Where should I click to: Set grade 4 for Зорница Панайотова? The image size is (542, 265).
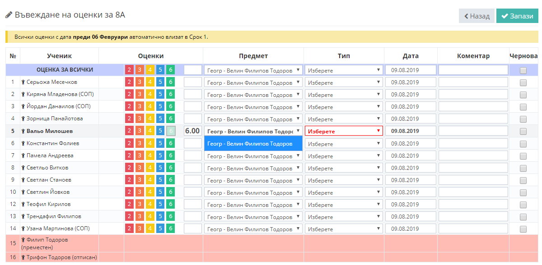pos(150,119)
